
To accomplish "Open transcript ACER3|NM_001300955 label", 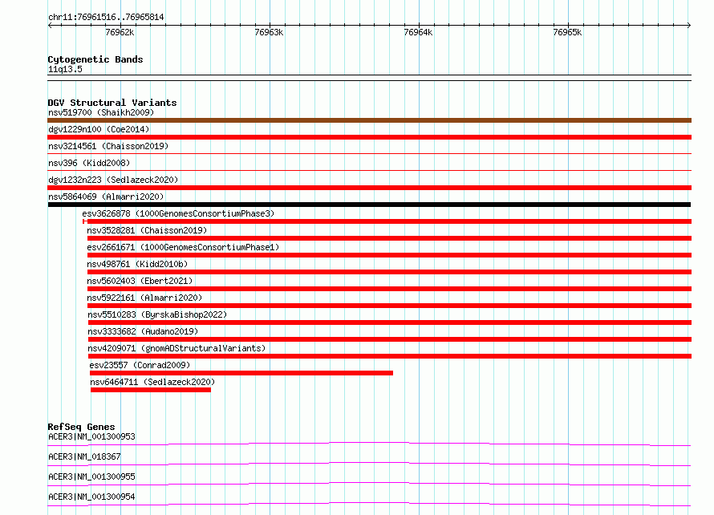I will (91, 476).
